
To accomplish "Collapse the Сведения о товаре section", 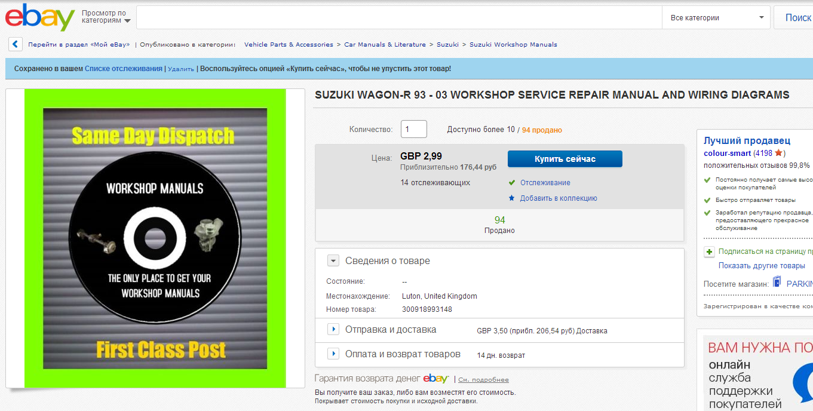I will click(x=333, y=260).
